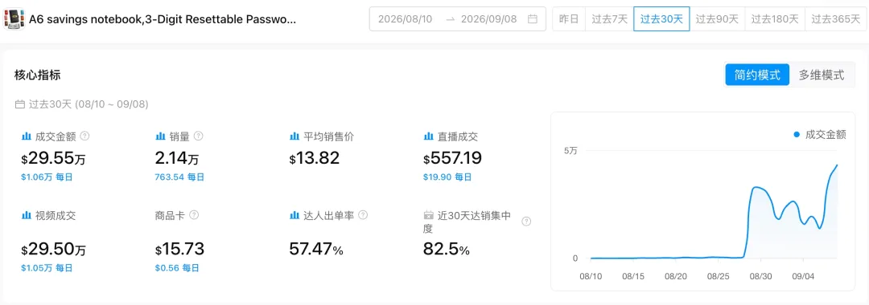The height and width of the screenshot is (305, 869).
Task: Switch to 简约模式 view
Action: (757, 75)
